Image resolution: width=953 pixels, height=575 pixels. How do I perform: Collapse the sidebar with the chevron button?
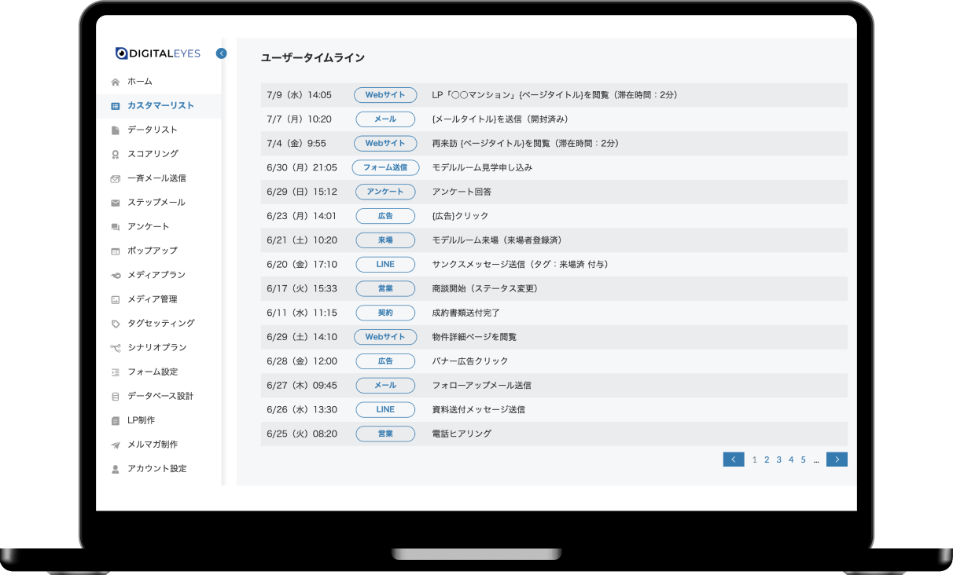(221, 53)
